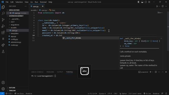Open the Testing flask view
This screenshot has width=169, height=95.
pyautogui.click(x=3, y=51)
